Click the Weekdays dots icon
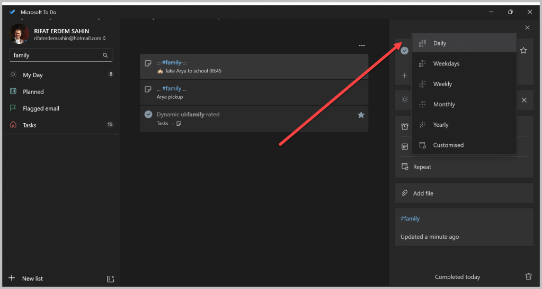The height and width of the screenshot is (289, 542). 422,63
